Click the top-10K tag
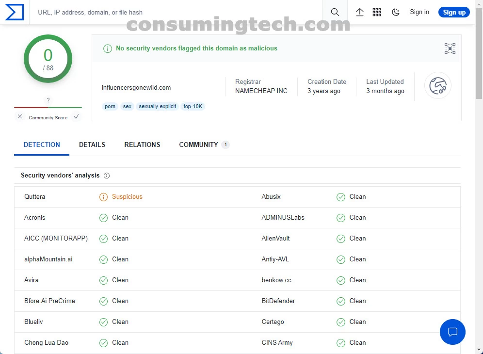Image resolution: width=483 pixels, height=354 pixels. [x=193, y=106]
